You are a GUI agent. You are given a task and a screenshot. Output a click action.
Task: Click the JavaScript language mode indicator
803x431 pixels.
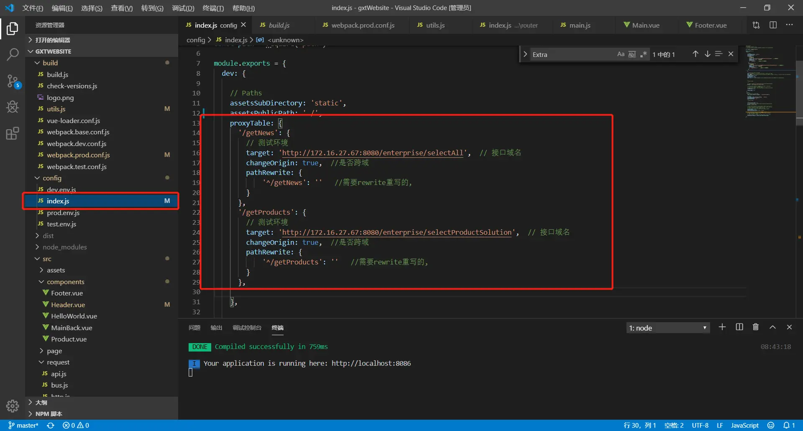(x=744, y=425)
